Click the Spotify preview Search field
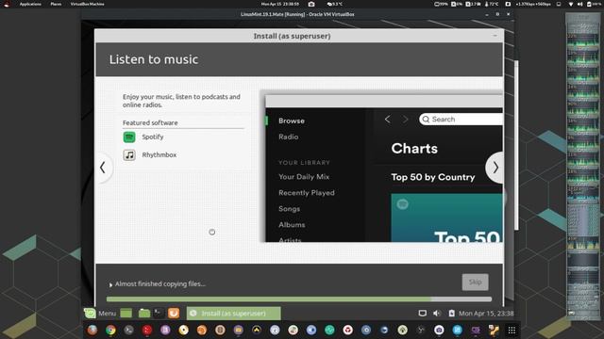Image resolution: width=604 pixels, height=339 pixels. [461, 120]
